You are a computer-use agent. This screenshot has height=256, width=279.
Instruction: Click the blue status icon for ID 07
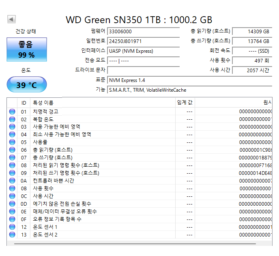pyautogui.click(x=12, y=157)
